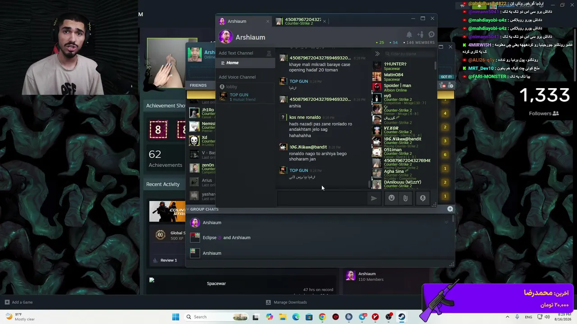Click the 62 Achievements stat
The height and width of the screenshot is (324, 577).
click(165, 159)
